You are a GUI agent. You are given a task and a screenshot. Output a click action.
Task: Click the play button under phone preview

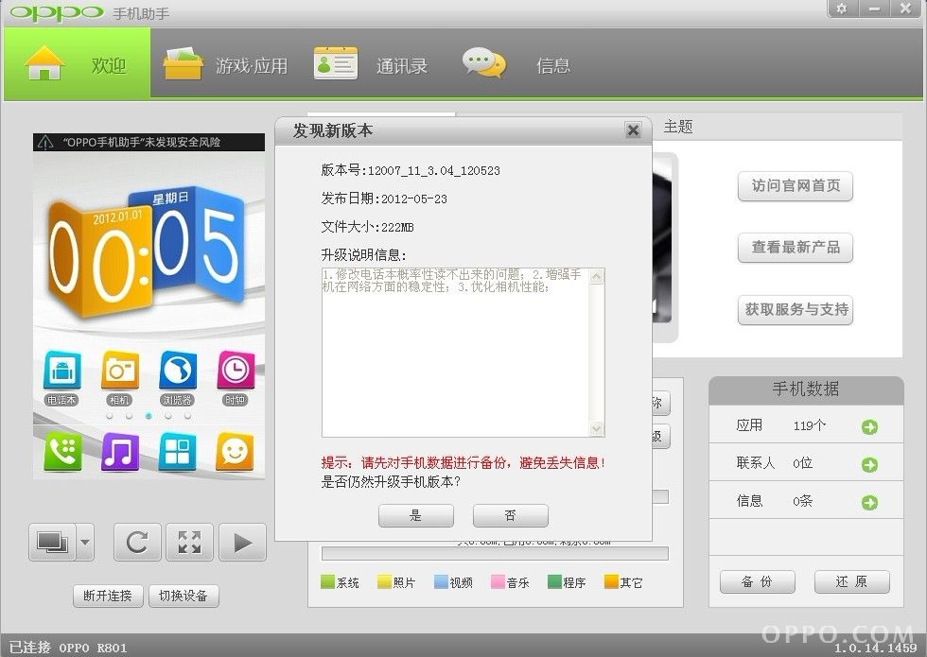[x=242, y=542]
